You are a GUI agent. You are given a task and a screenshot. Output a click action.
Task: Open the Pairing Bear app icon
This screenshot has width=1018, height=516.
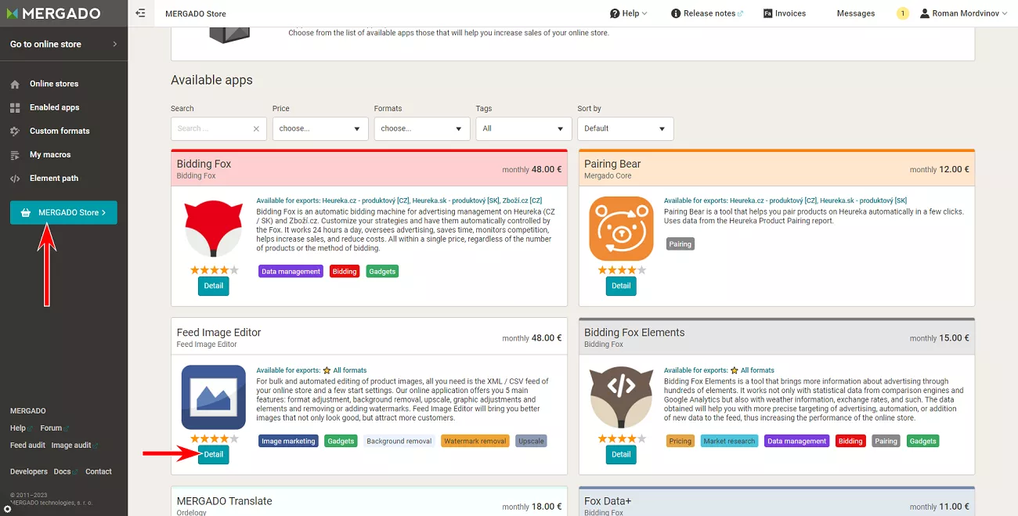click(x=621, y=229)
